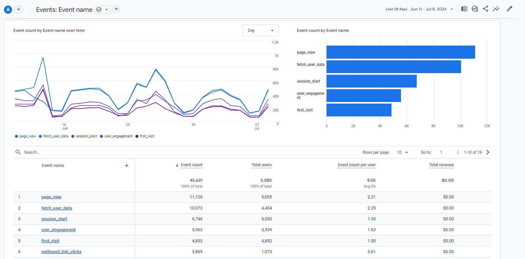Sort by Event count per user column
The width and height of the screenshot is (525, 259).
[356, 165]
